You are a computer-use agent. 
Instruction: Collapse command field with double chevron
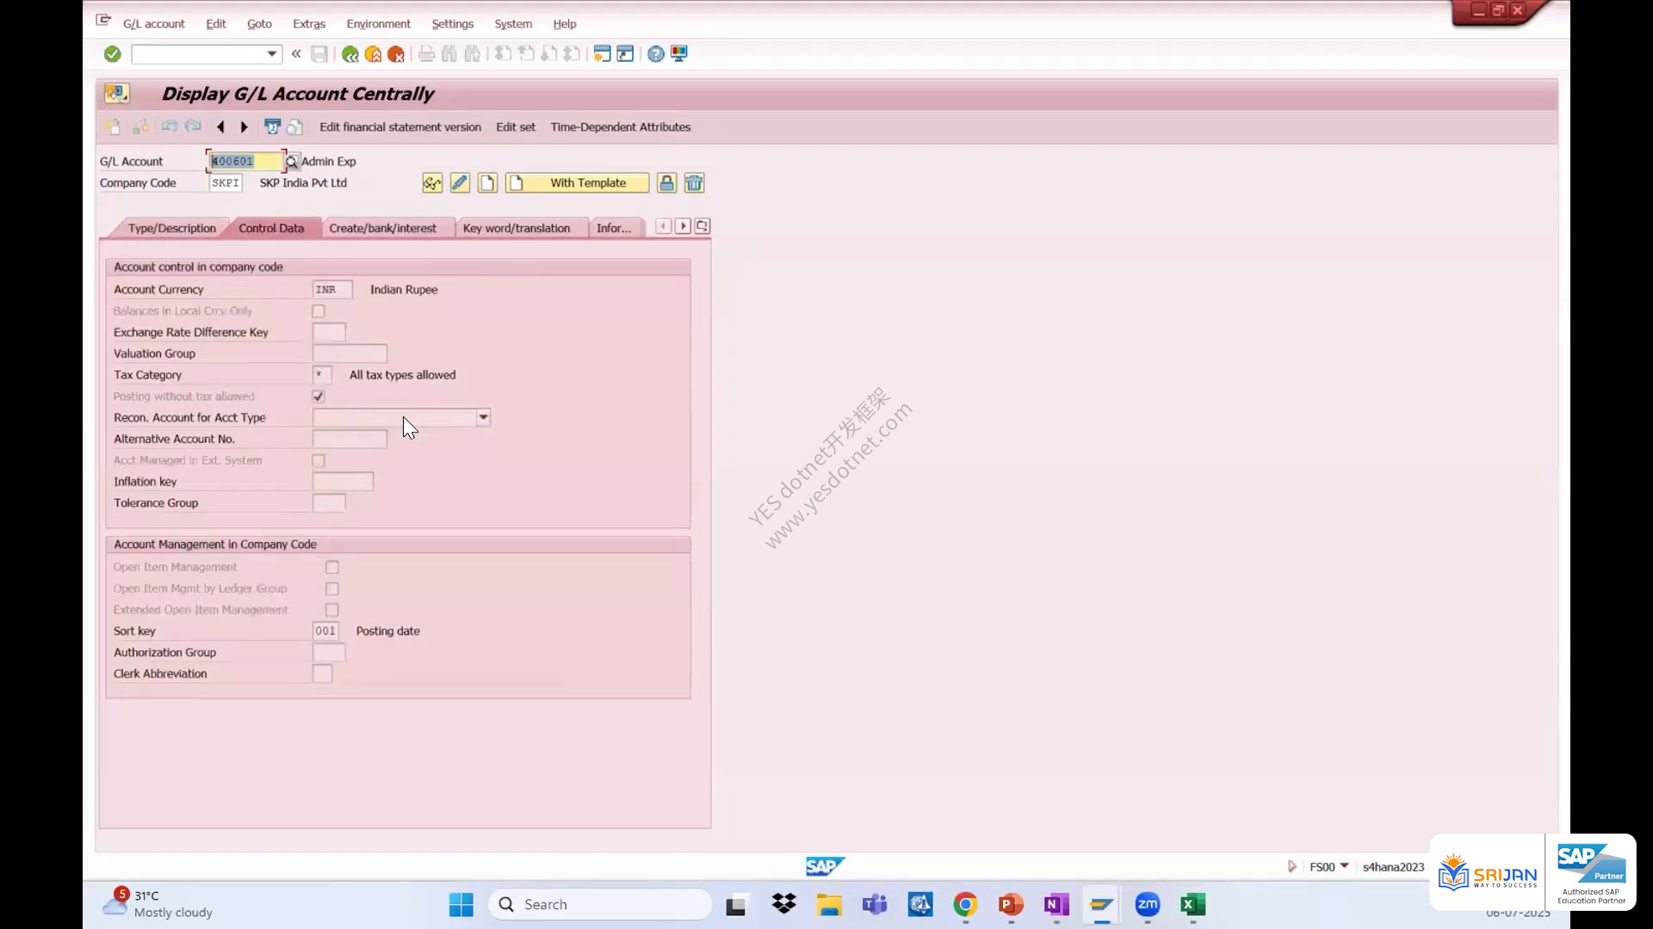coord(296,54)
